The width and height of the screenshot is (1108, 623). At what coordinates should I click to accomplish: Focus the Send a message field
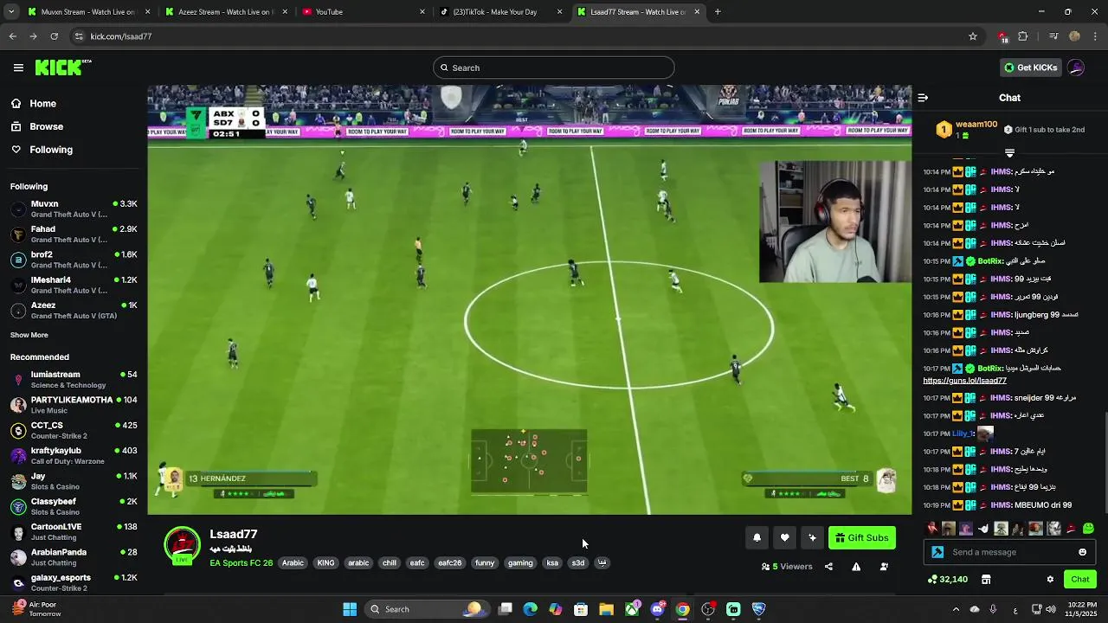click(x=1008, y=552)
